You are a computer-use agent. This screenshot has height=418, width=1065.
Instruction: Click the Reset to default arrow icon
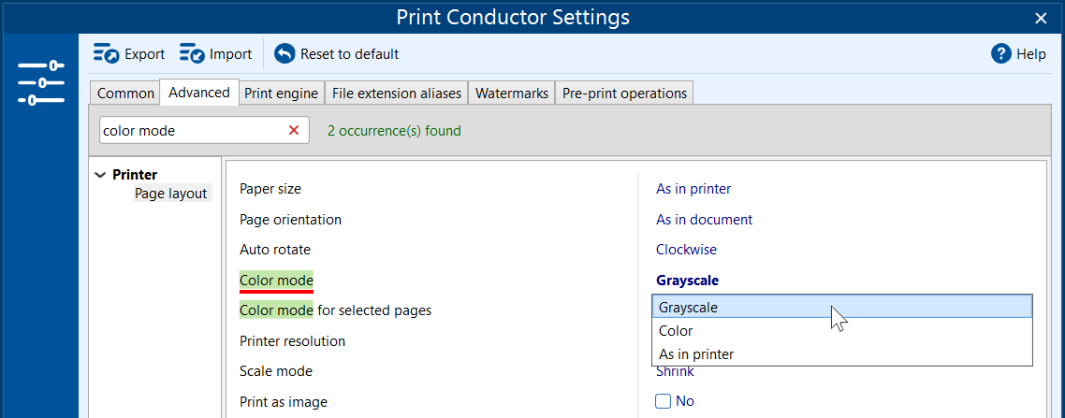pyautogui.click(x=284, y=54)
